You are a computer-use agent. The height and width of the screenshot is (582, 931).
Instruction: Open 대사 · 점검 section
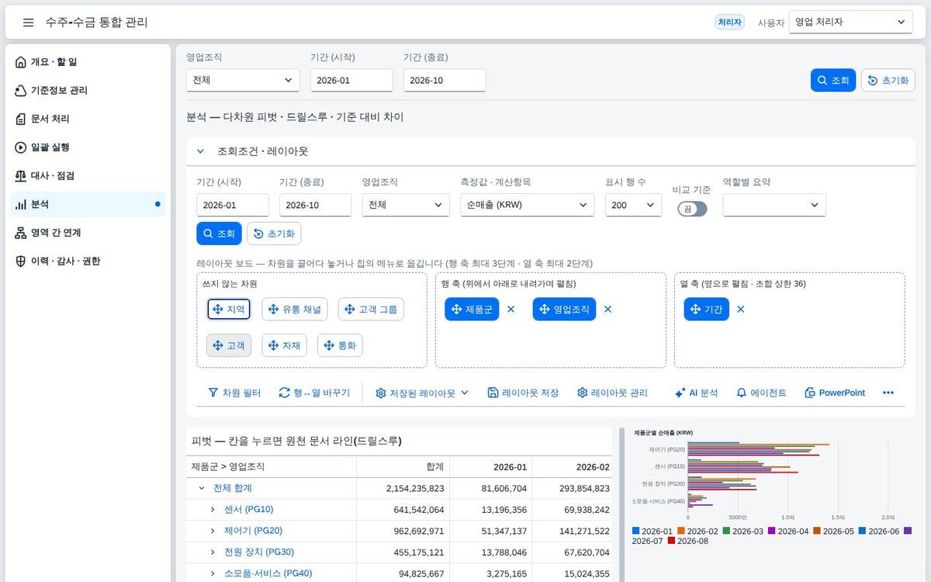click(88, 176)
